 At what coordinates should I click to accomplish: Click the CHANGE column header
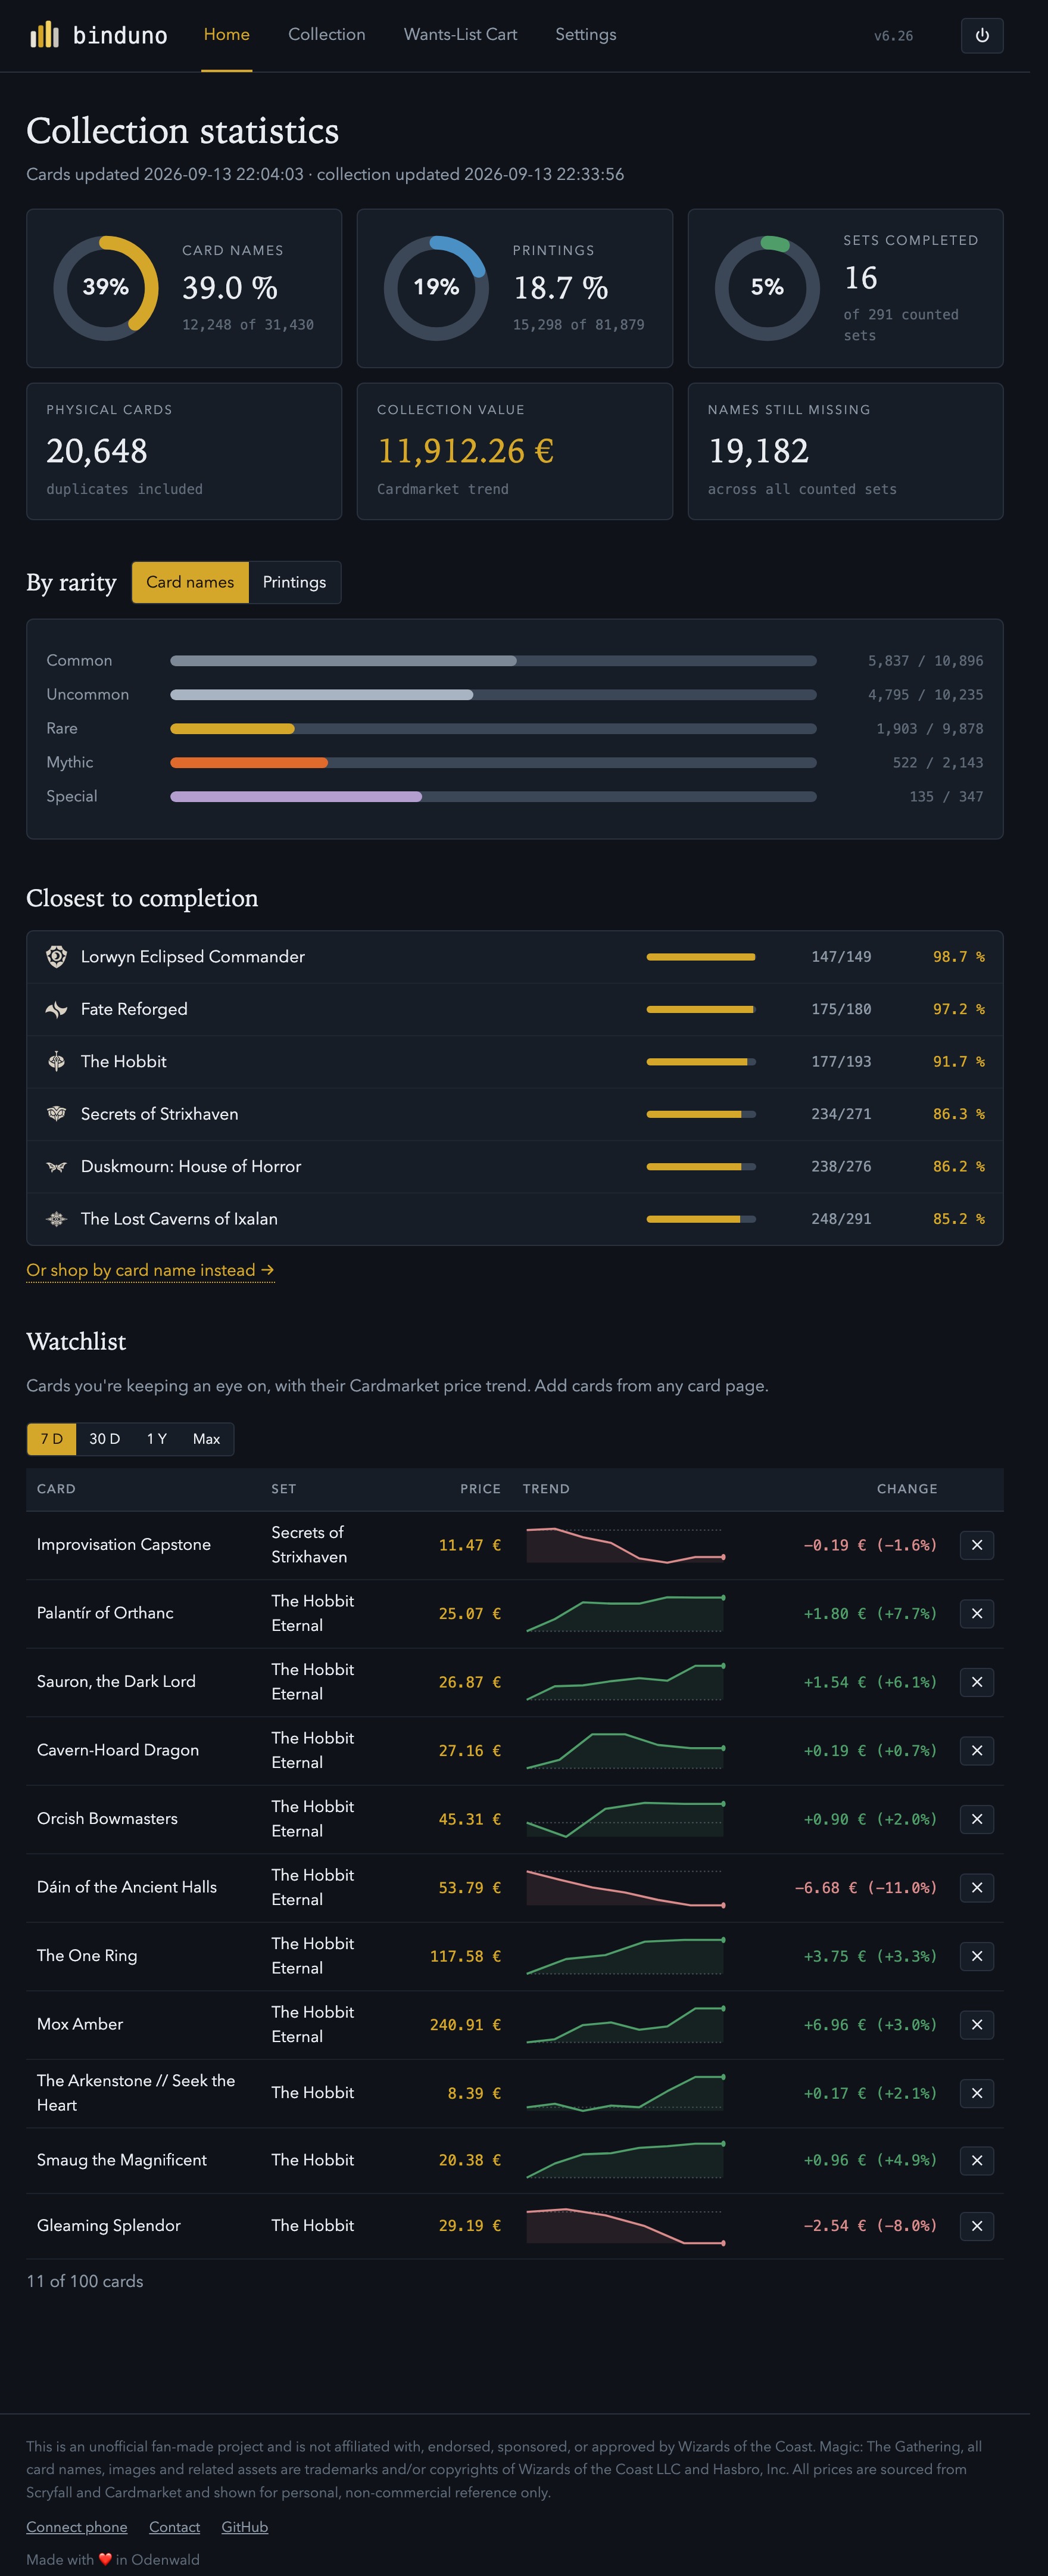pos(907,1489)
